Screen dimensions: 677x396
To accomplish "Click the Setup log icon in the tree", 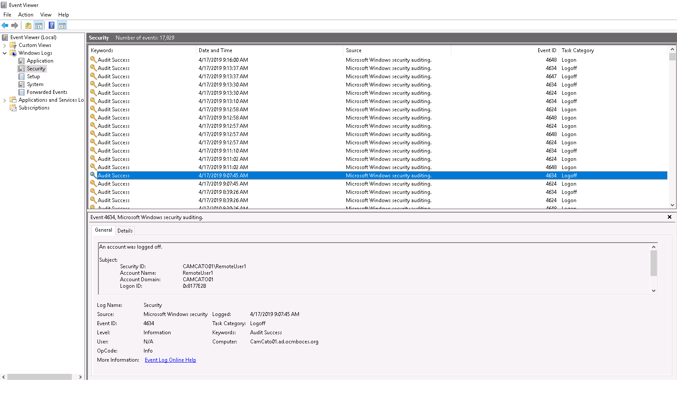I will pos(21,77).
